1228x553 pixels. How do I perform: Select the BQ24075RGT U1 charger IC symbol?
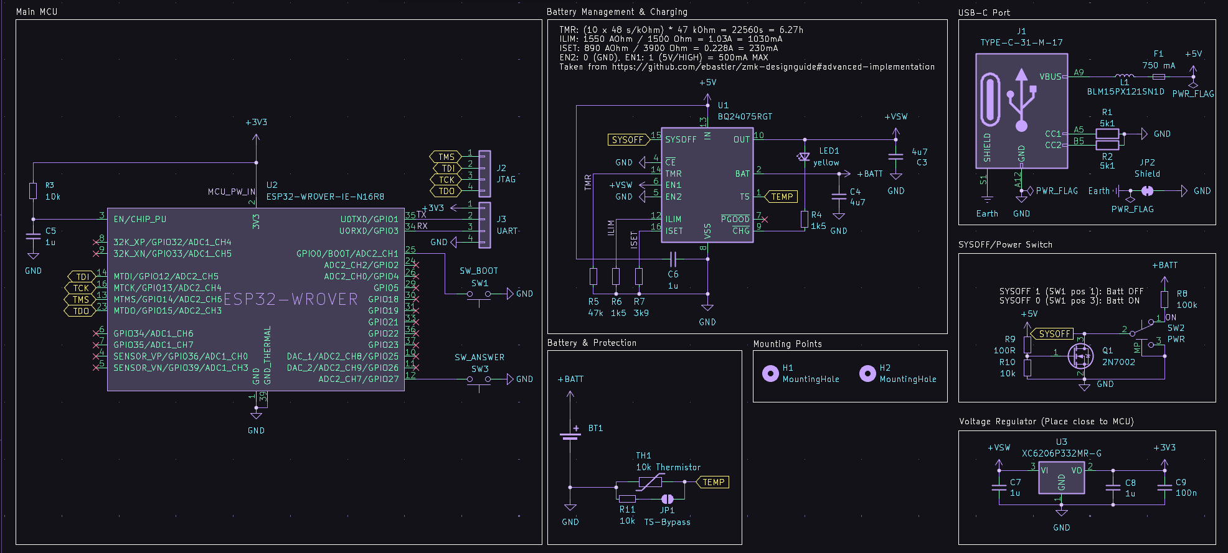(707, 185)
